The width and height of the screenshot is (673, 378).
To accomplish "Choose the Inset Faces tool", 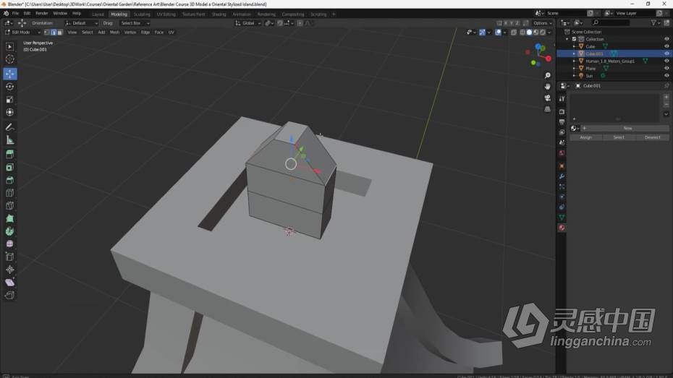I will (x=10, y=167).
